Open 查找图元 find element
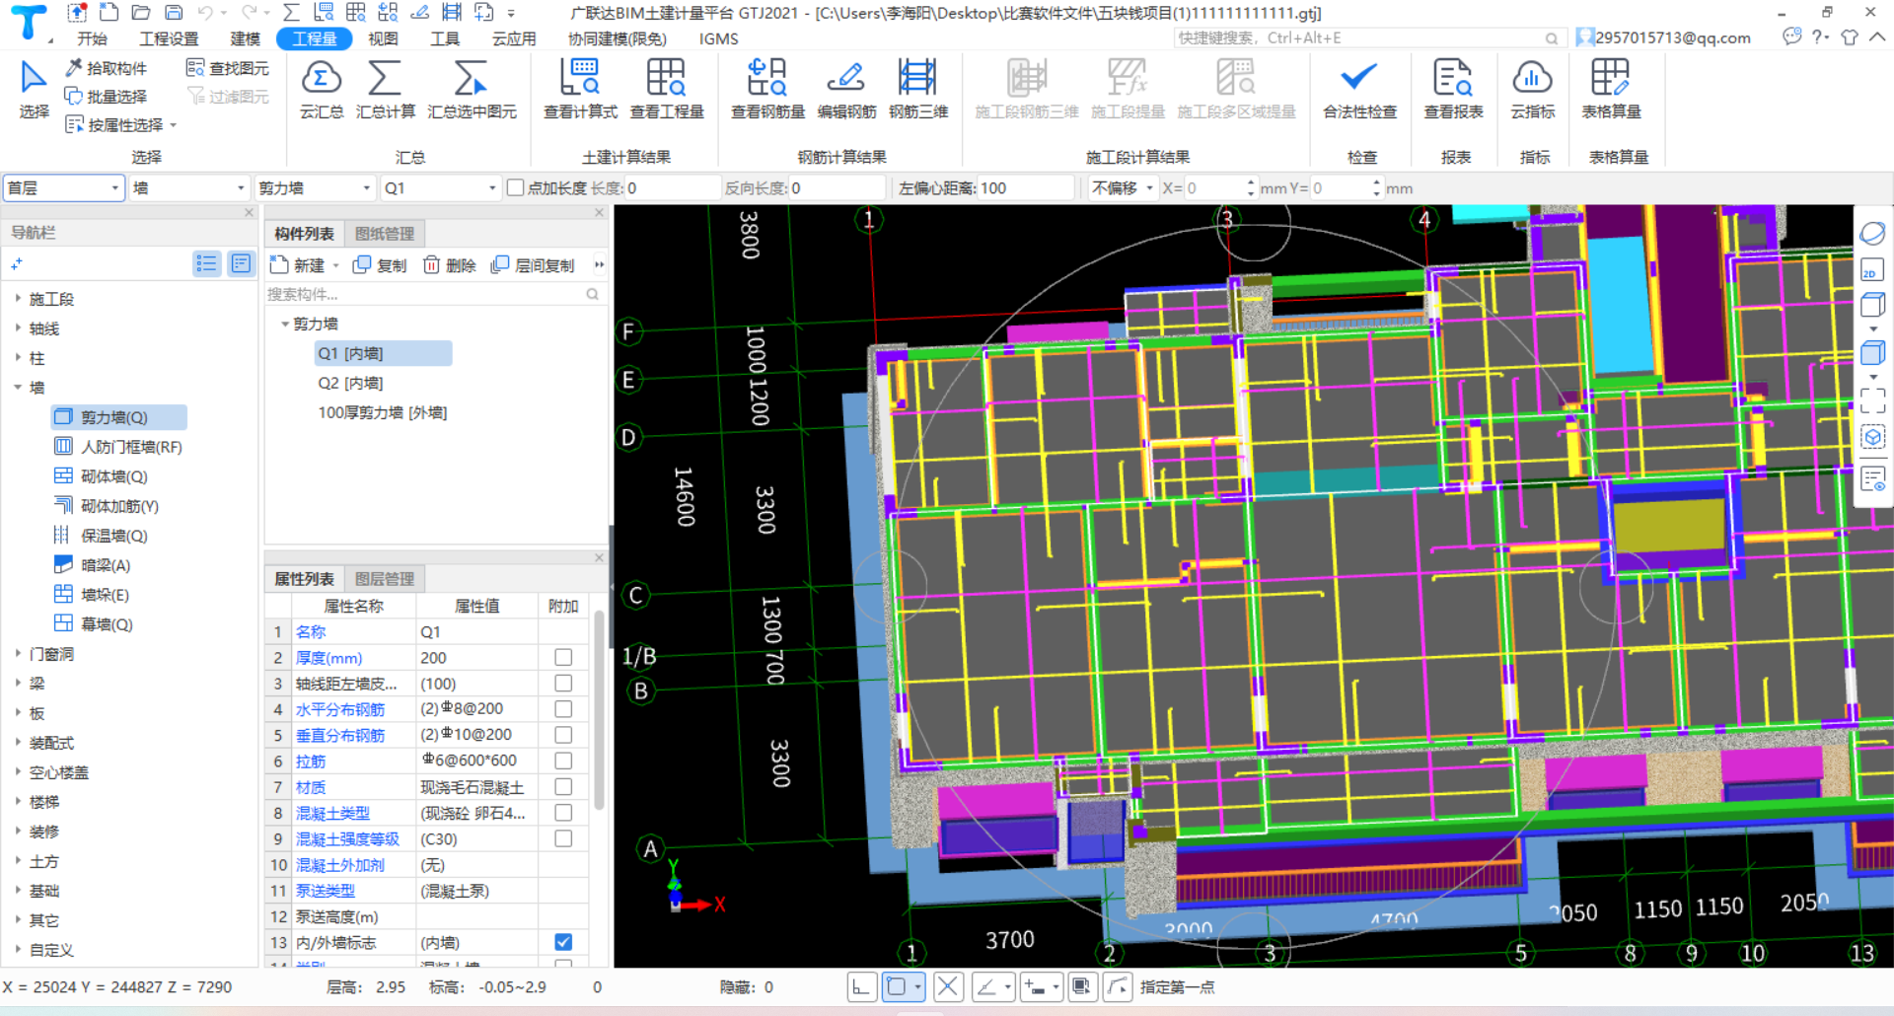Screen dimensions: 1894x1016 coord(228,68)
